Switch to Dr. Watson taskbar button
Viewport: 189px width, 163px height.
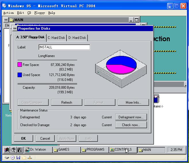pyautogui.click(x=38, y=150)
